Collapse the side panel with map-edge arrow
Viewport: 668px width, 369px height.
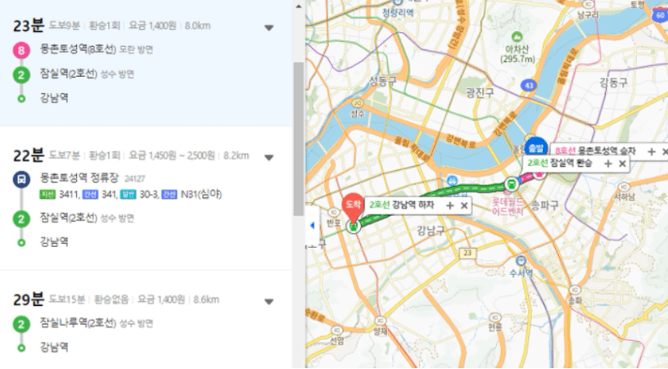pos(311,225)
